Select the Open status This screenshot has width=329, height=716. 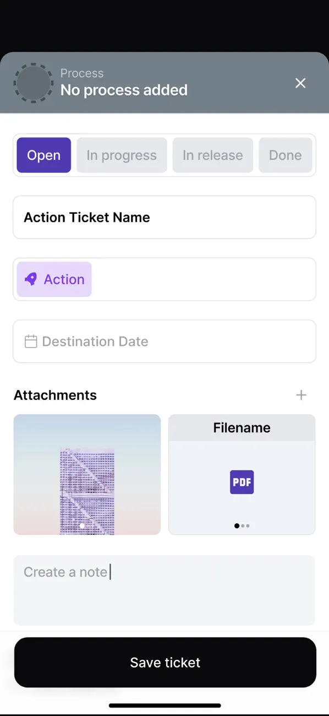43,155
